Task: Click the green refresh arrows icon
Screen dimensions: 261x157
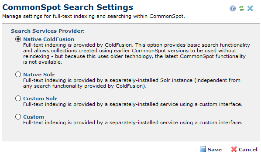Action: click(241, 8)
